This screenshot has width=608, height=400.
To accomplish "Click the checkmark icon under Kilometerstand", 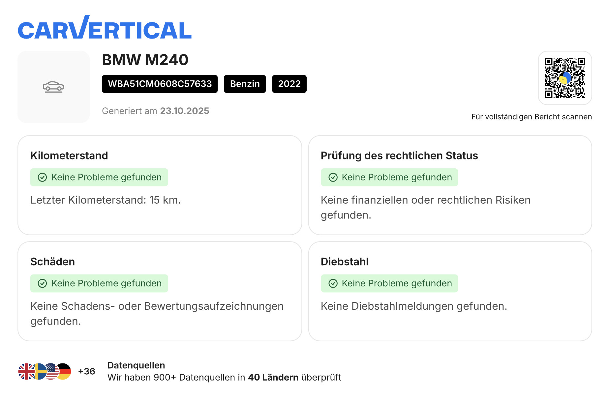I will pos(42,178).
